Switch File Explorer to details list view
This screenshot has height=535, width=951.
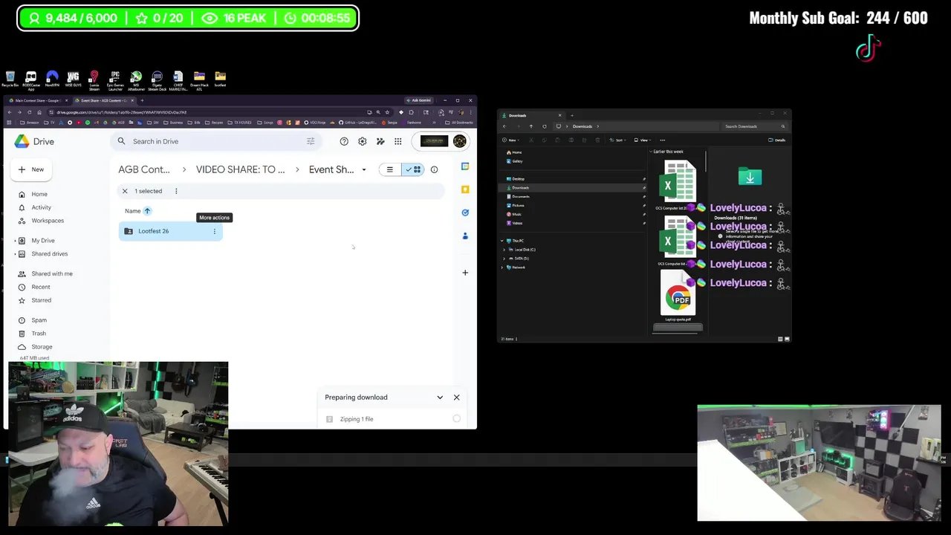780,339
